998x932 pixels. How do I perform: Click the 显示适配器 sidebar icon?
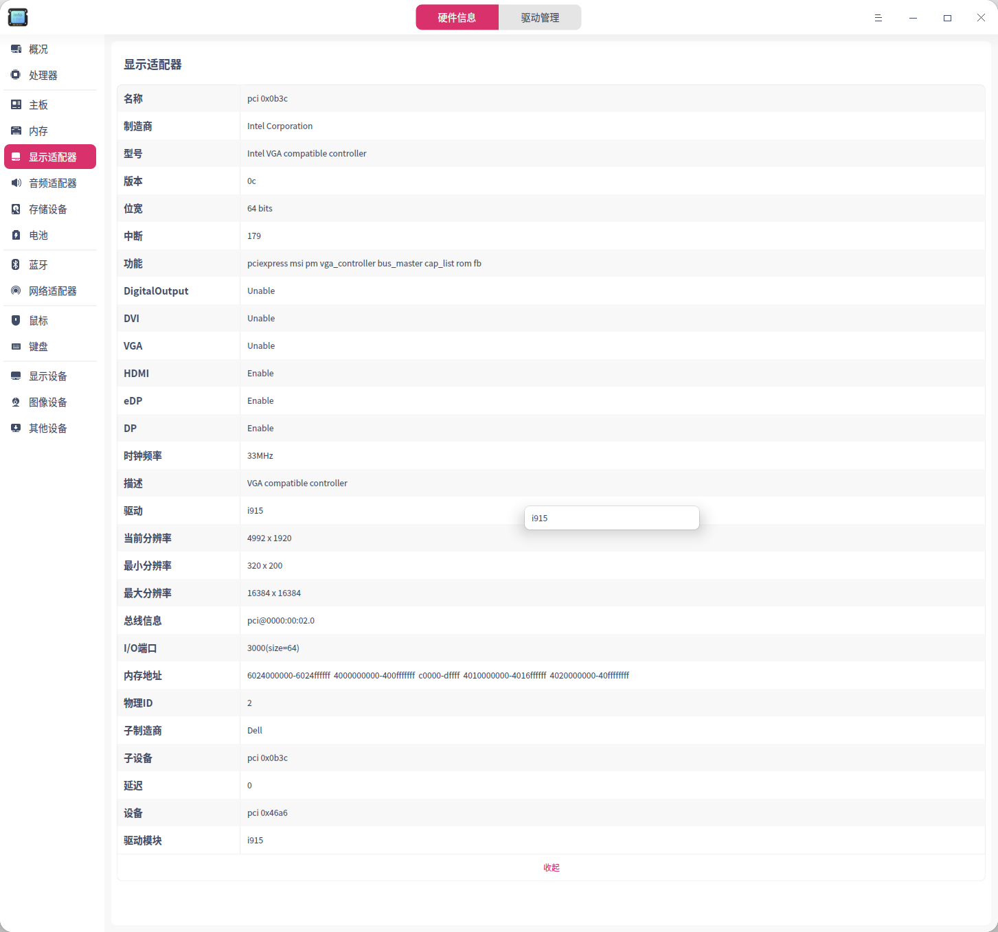coord(16,157)
